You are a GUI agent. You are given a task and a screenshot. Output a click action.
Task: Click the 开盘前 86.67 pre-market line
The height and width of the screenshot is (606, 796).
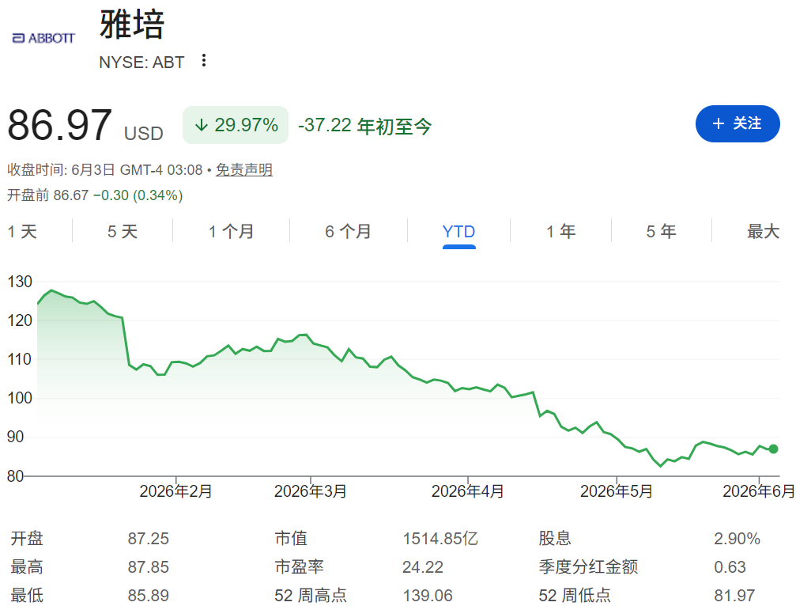tap(95, 195)
